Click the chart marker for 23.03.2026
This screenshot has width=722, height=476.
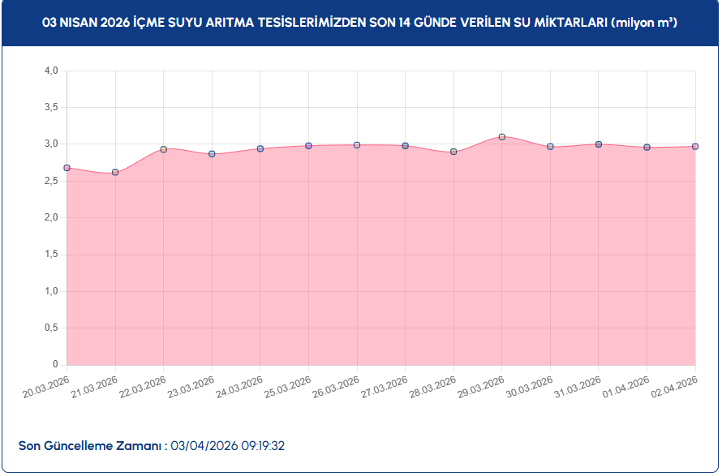tap(212, 154)
